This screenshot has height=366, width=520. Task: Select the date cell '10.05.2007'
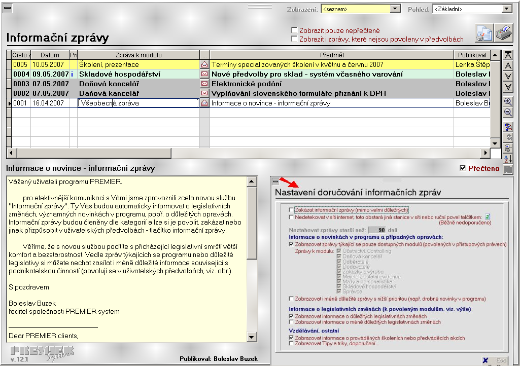(x=50, y=65)
